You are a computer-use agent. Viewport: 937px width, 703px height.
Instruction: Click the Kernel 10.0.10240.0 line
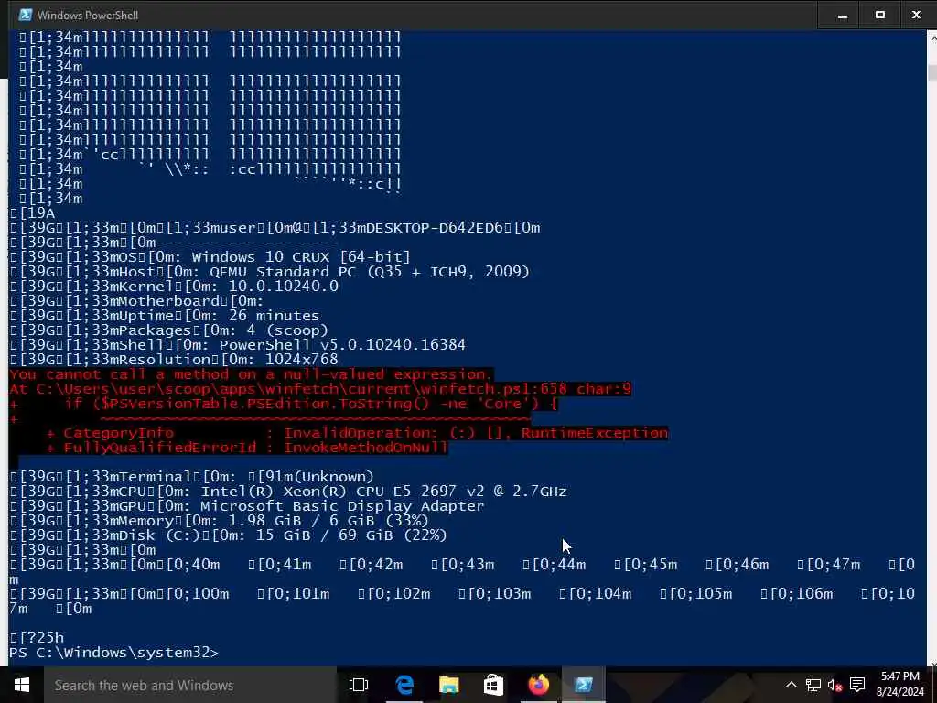click(174, 287)
